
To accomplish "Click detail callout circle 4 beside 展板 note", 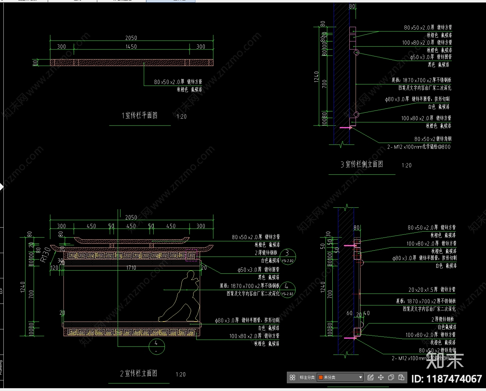I will pos(287,290).
